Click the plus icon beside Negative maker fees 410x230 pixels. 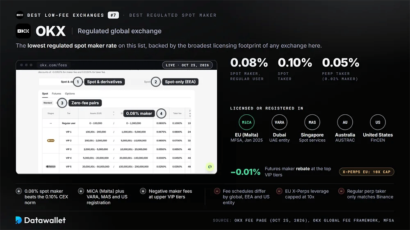[143, 191]
